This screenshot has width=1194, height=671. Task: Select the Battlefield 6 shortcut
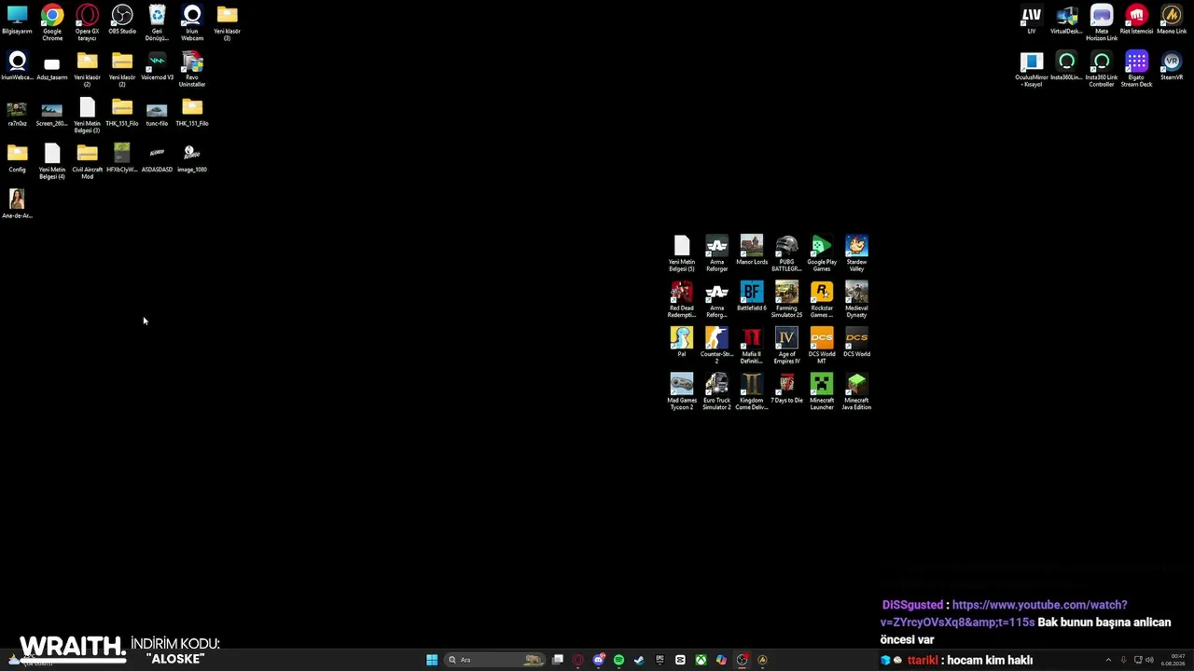(752, 296)
